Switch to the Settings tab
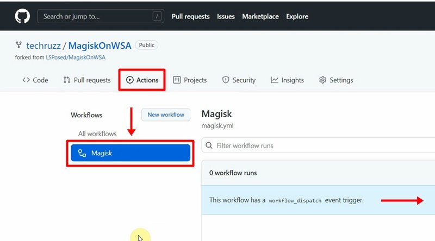This screenshot has width=435, height=241. (x=336, y=80)
